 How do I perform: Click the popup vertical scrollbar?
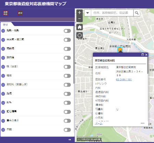coord(147,65)
